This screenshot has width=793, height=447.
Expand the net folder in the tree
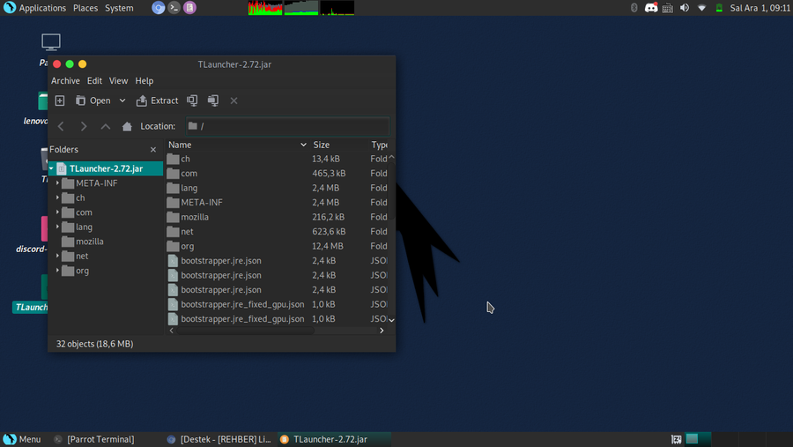coord(57,257)
